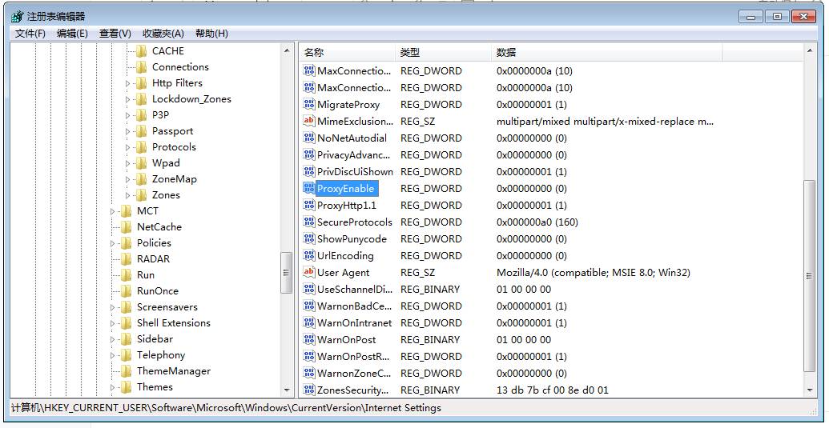Click the NetCache folder icon

[126, 227]
